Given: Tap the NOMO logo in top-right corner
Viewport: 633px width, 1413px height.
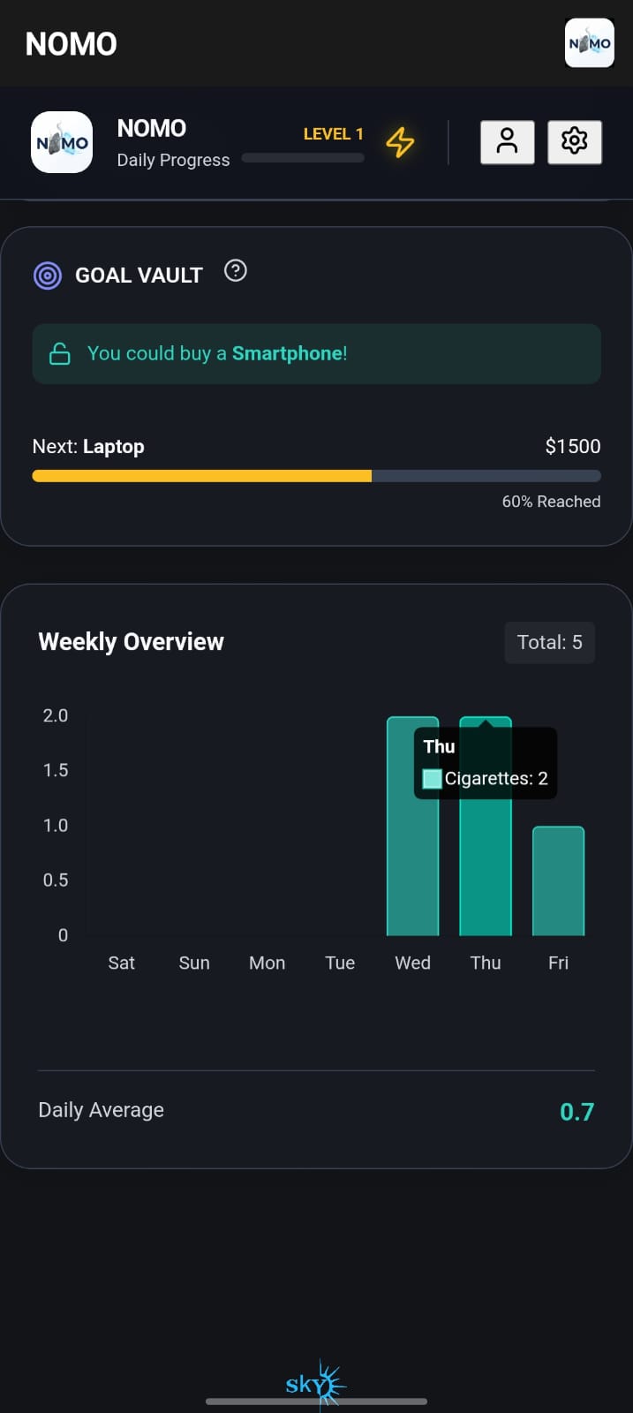Looking at the screenshot, I should (590, 43).
